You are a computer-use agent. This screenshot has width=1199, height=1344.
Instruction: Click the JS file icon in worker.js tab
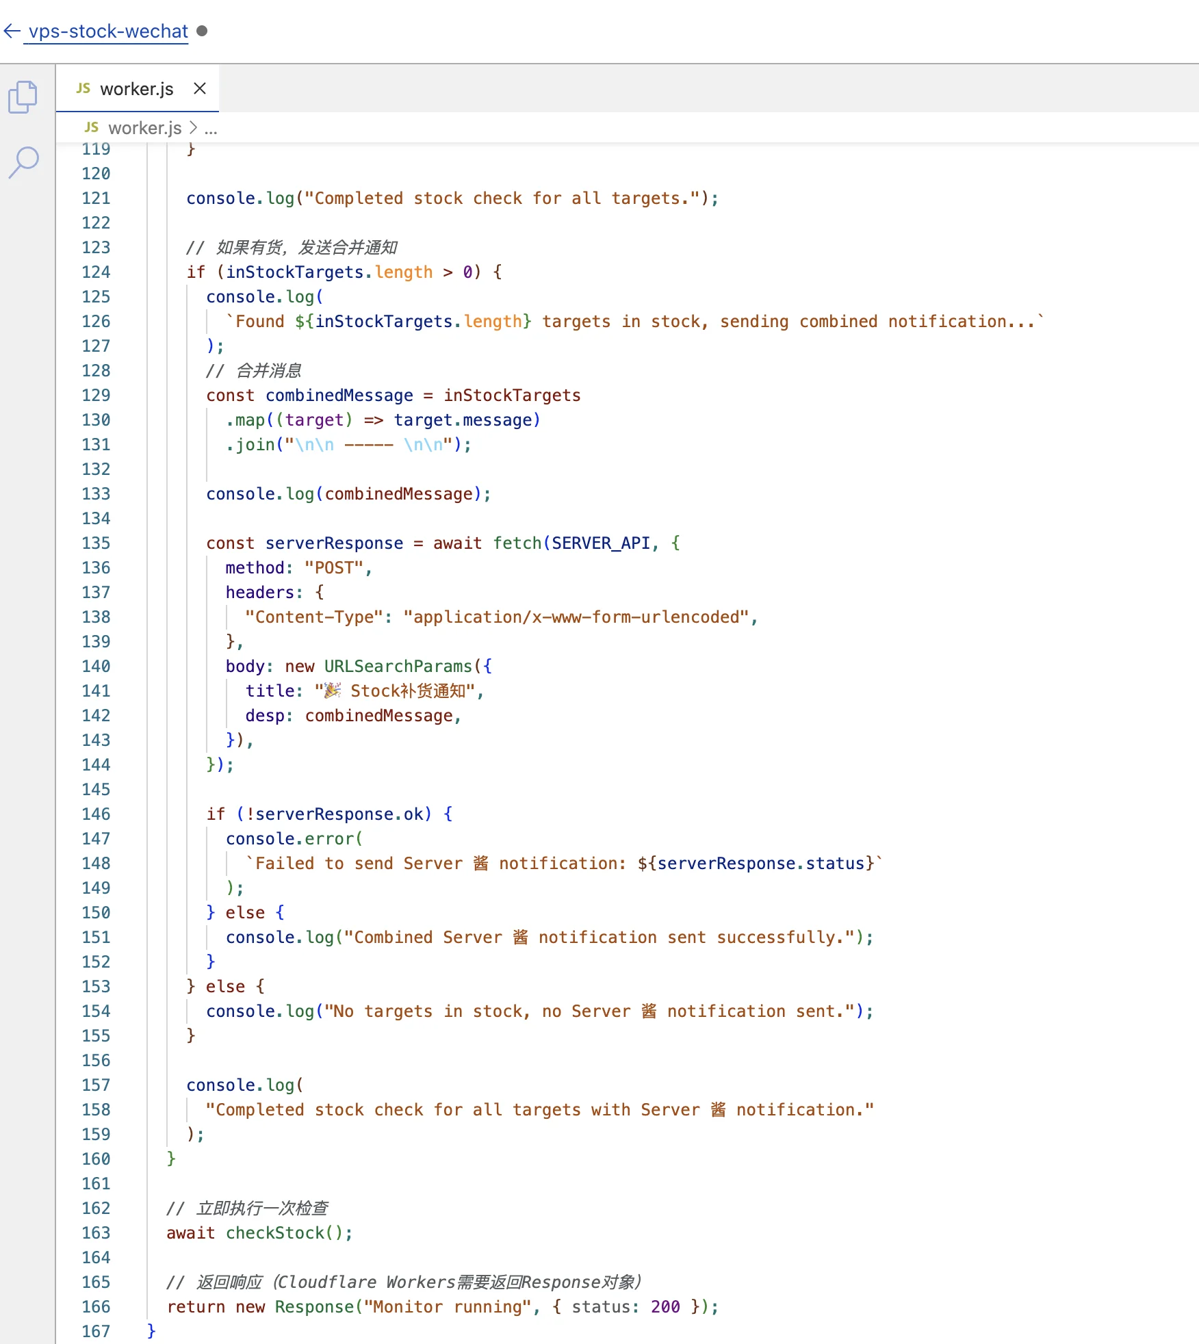(x=83, y=89)
